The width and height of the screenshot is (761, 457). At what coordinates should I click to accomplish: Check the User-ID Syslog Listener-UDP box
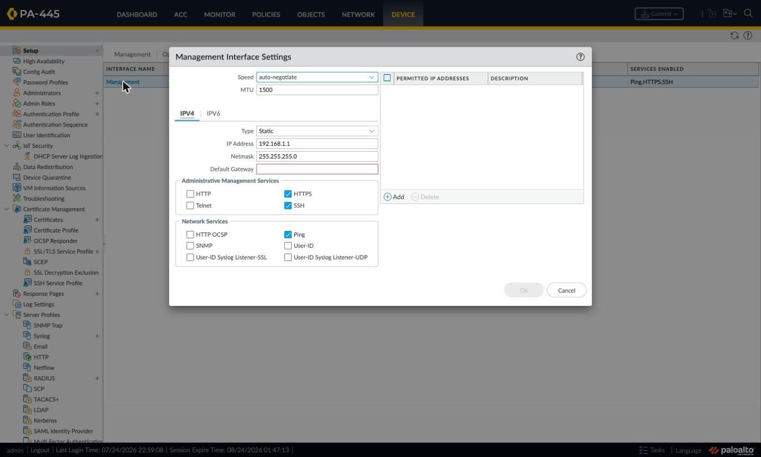point(288,257)
